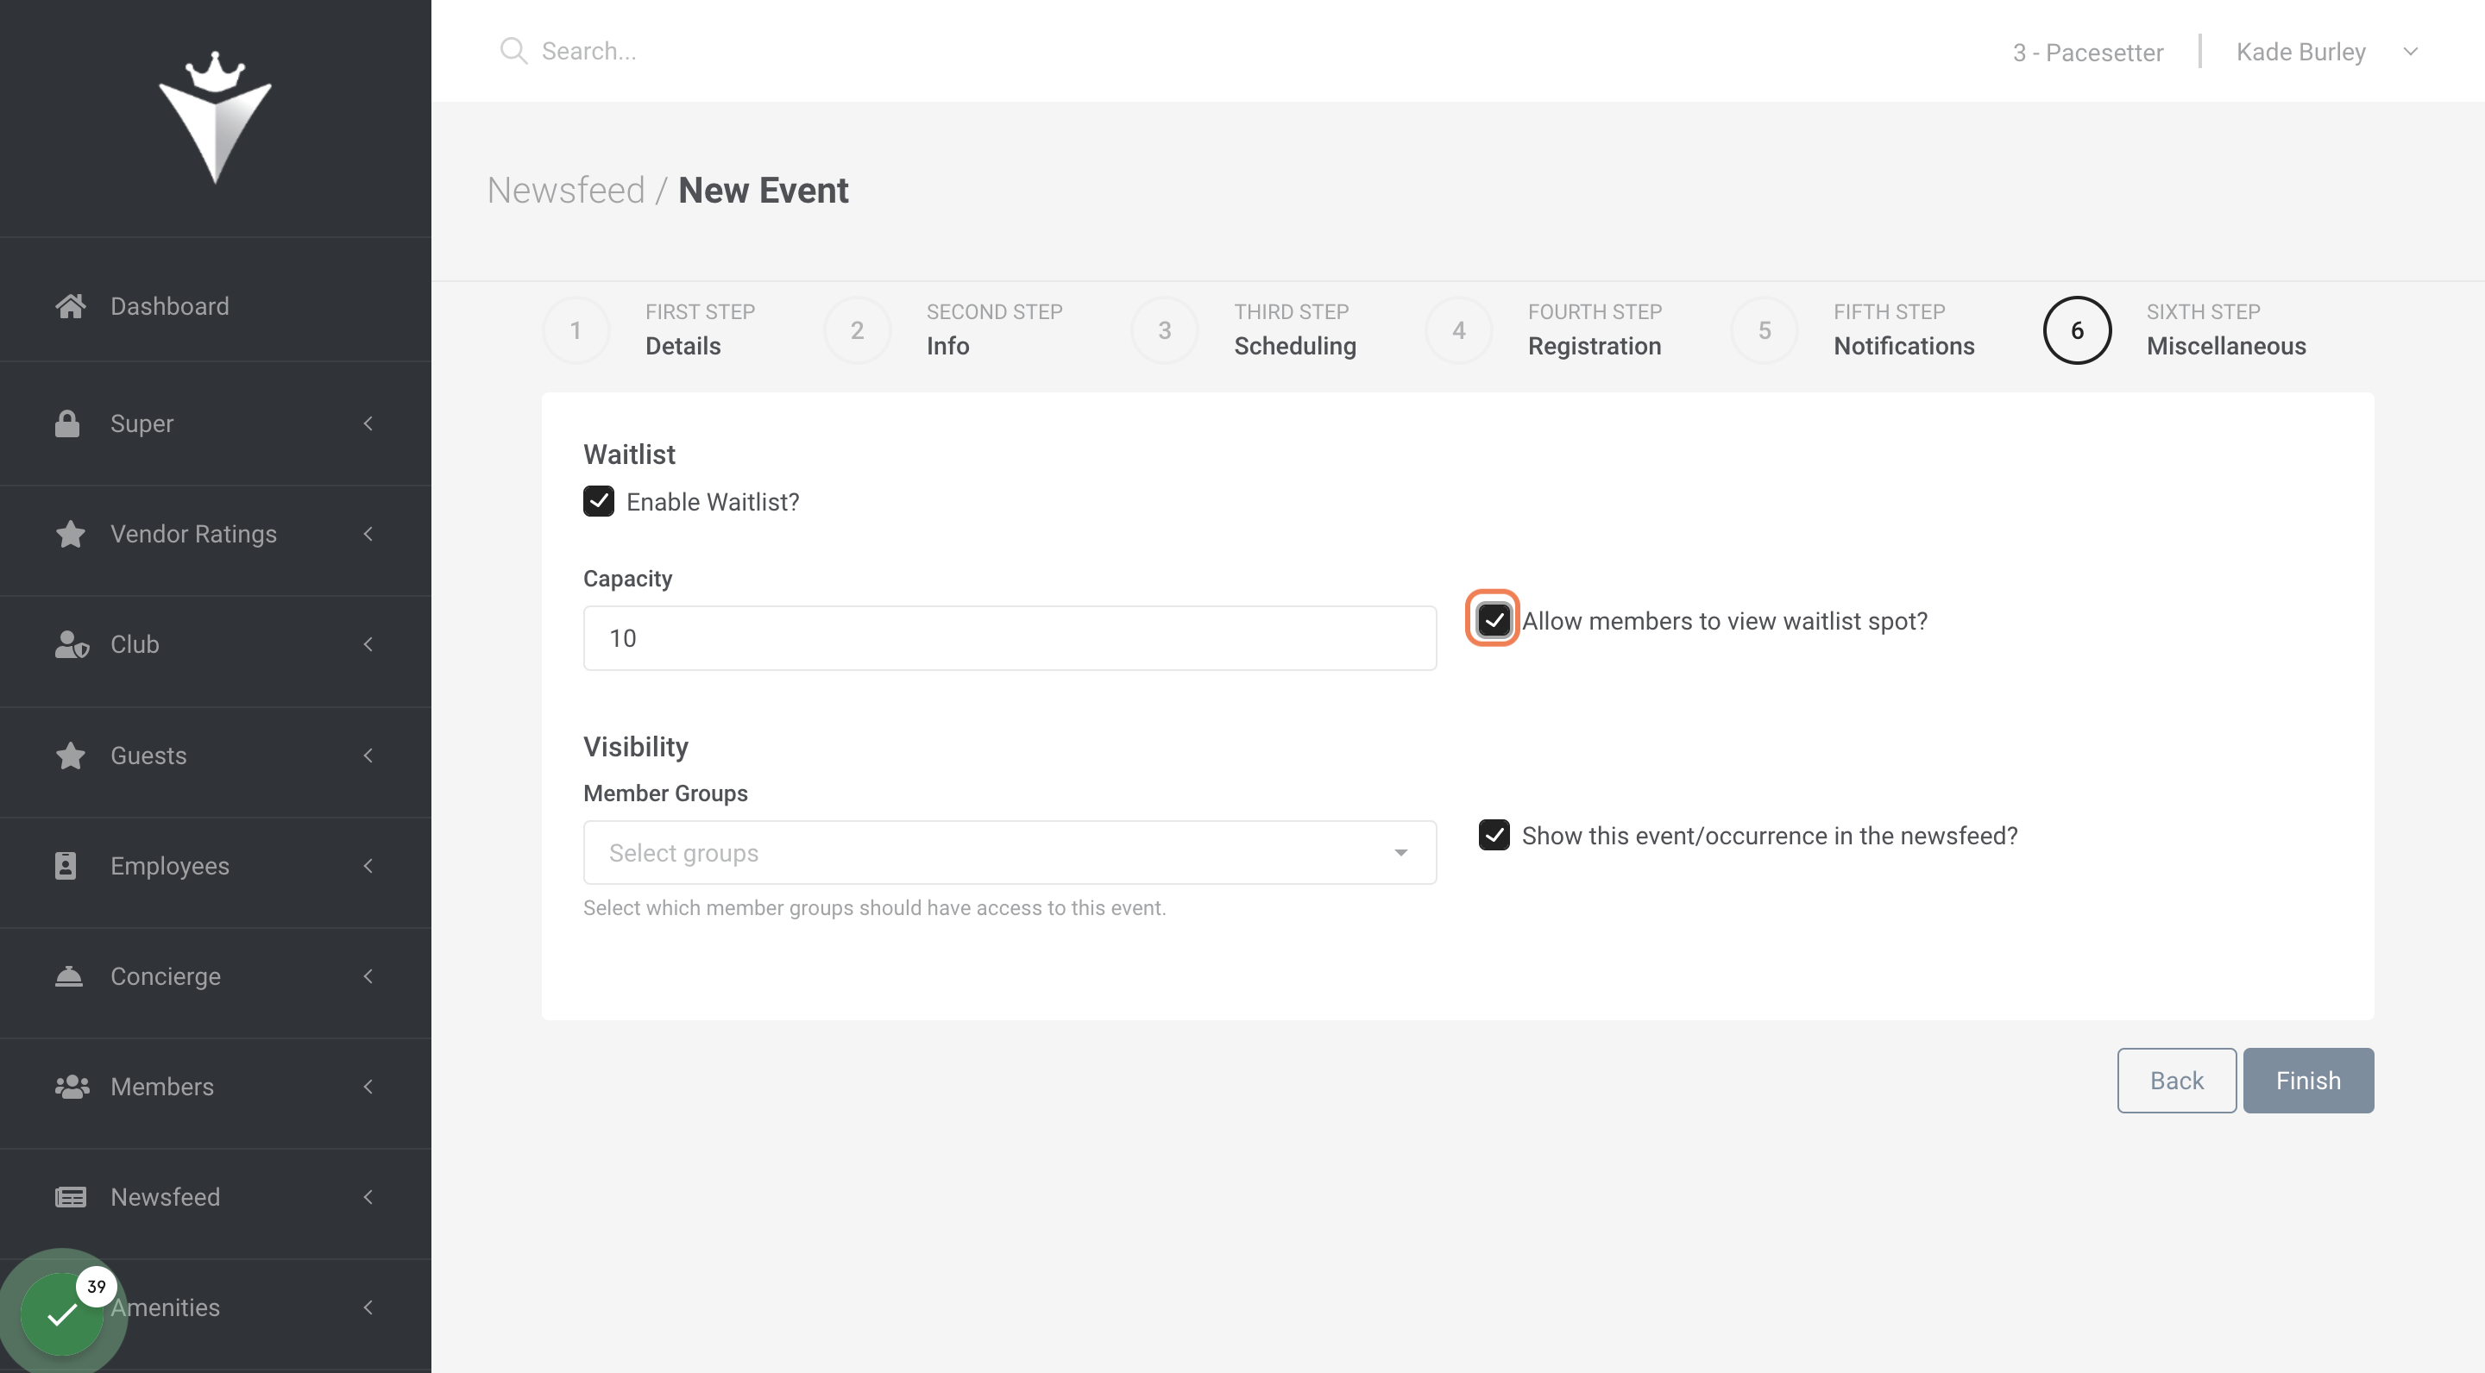
Task: Click the Back button
Action: [x=2175, y=1080]
